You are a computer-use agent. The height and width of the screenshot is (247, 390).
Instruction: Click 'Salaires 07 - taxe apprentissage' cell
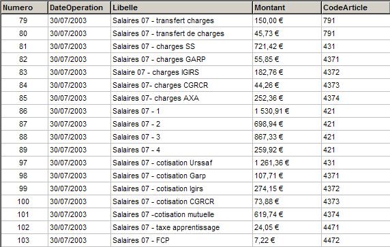[181, 227]
